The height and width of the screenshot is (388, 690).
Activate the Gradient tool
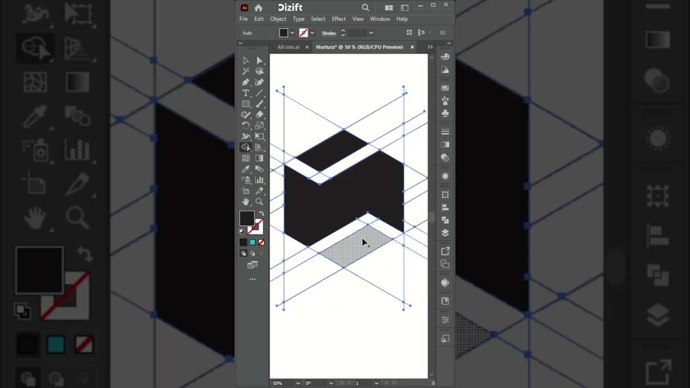point(259,158)
